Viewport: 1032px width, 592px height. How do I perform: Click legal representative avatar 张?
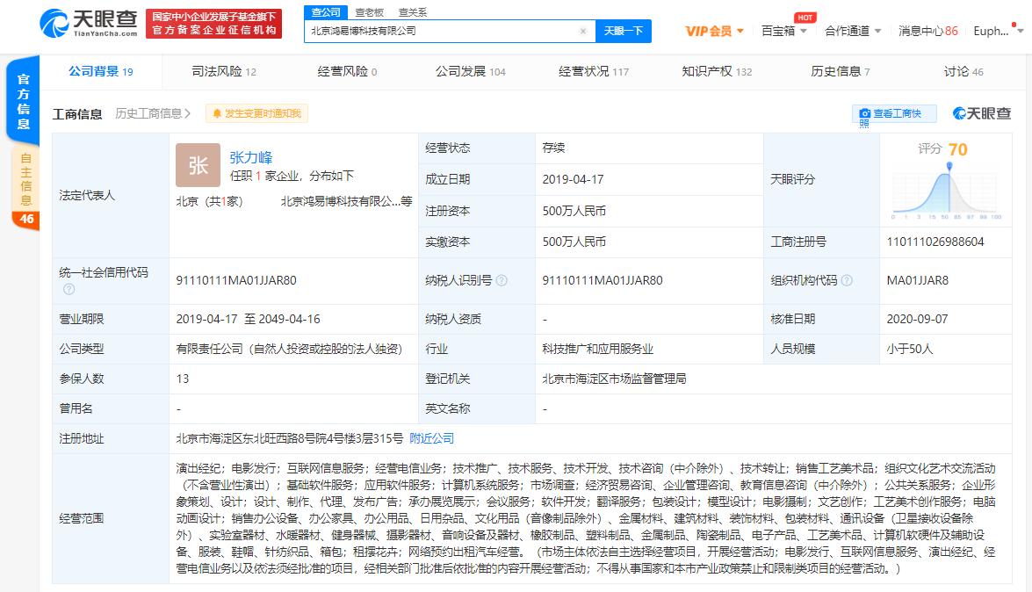pos(198,165)
